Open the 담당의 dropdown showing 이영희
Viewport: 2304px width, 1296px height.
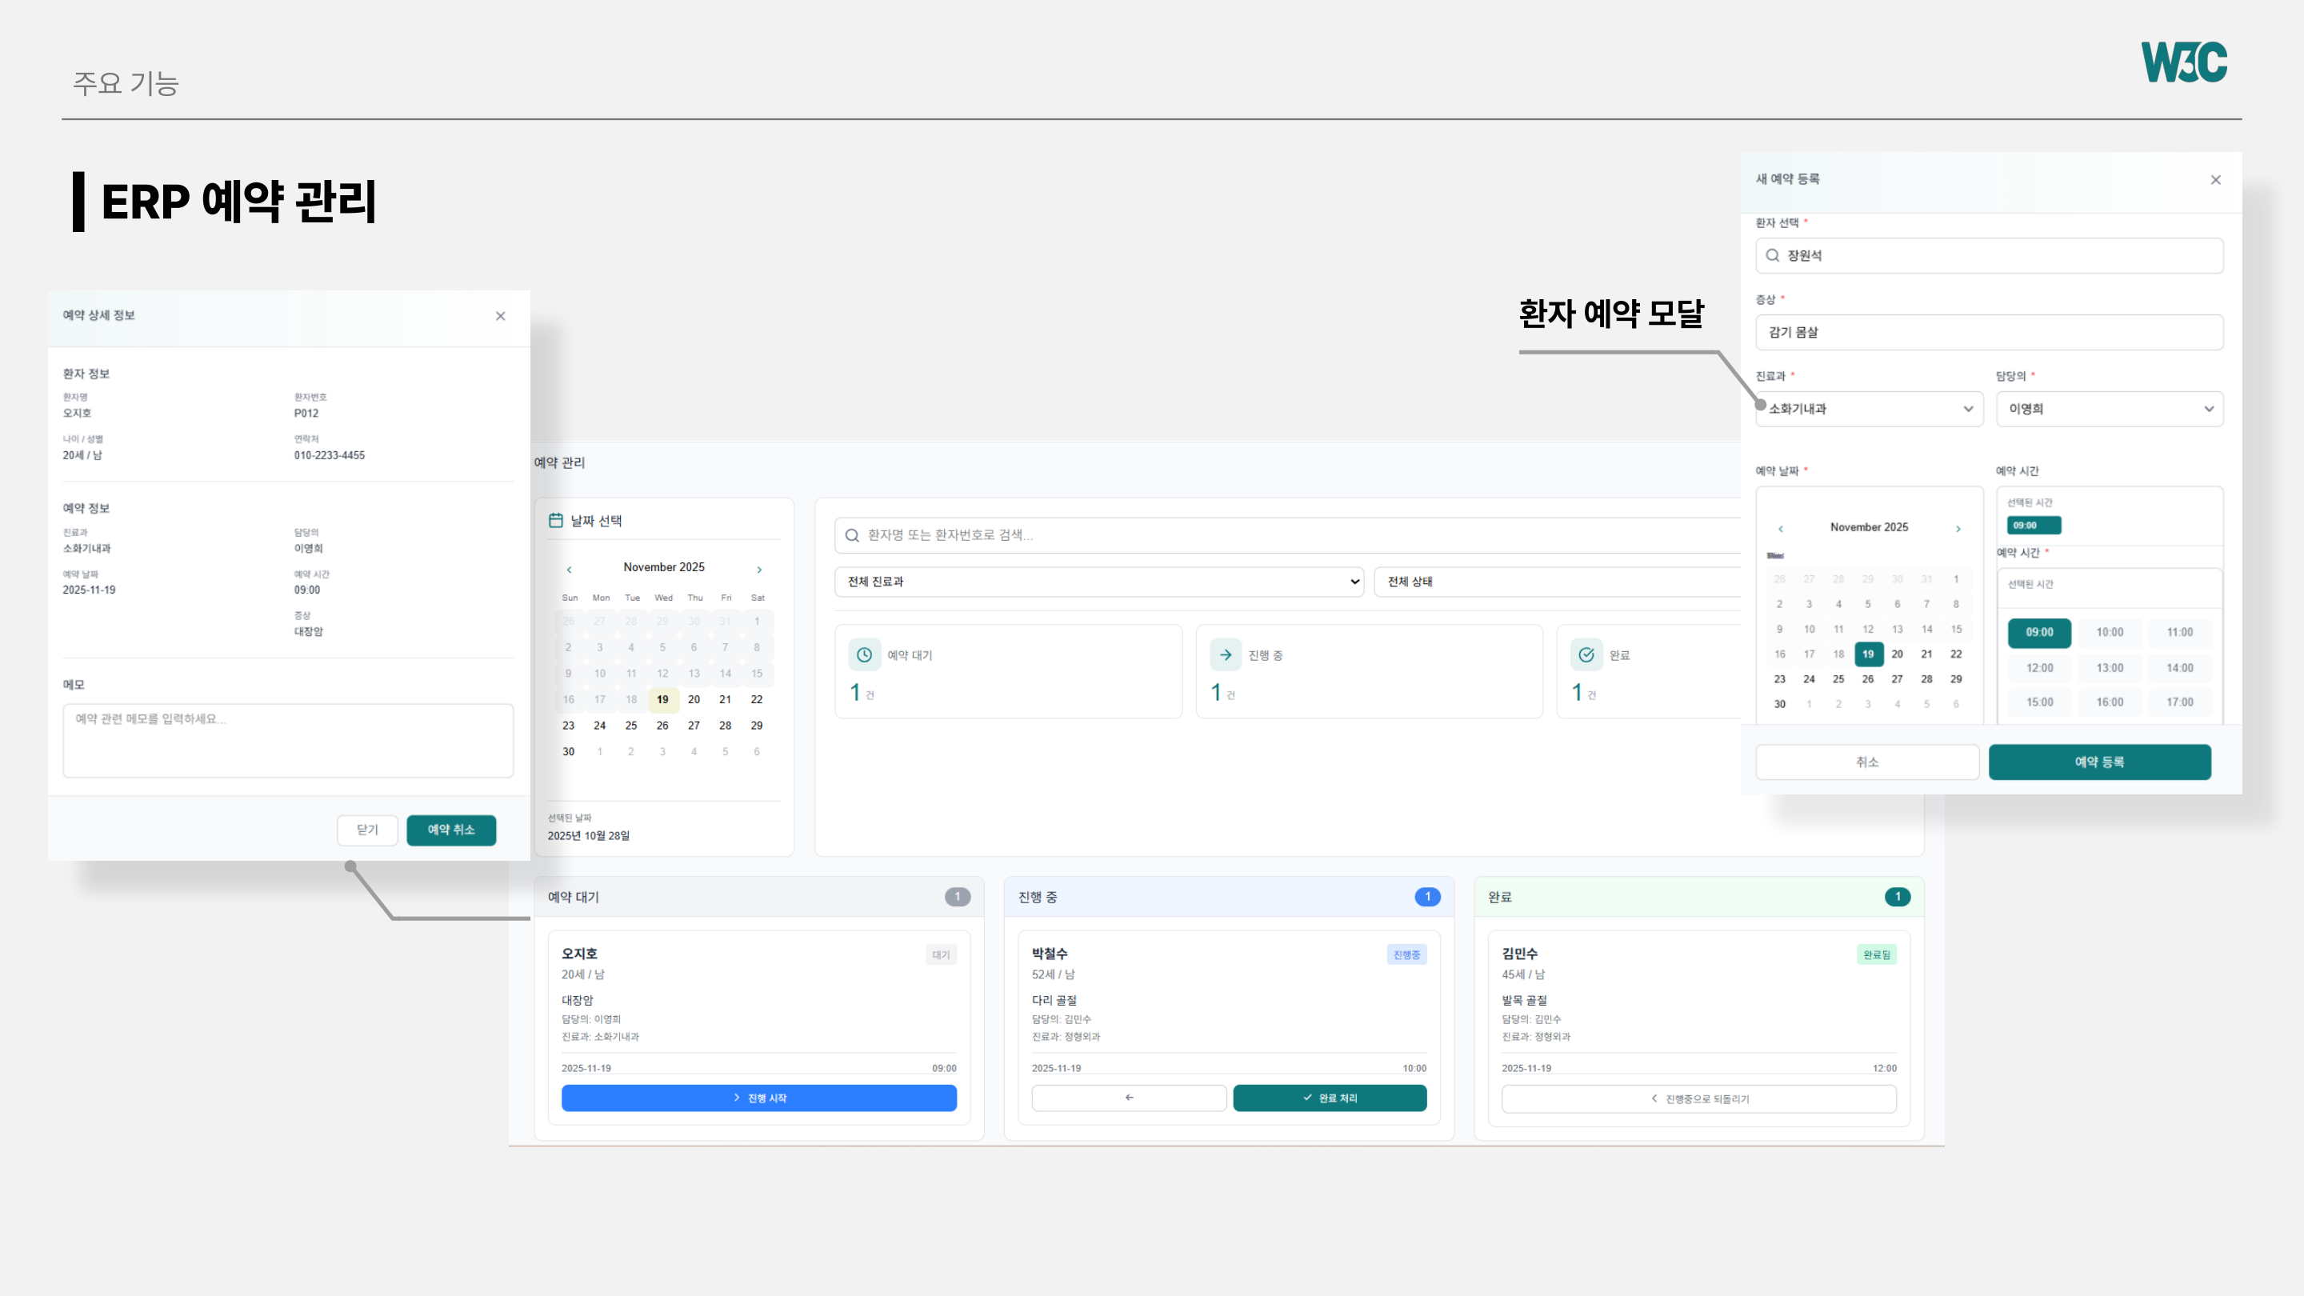[x=2109, y=409]
